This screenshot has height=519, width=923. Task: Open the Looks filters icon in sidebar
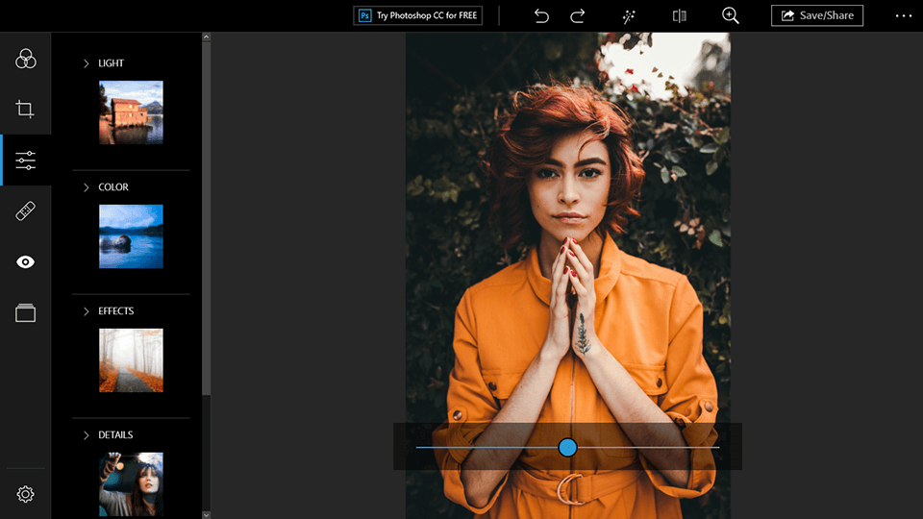click(26, 60)
